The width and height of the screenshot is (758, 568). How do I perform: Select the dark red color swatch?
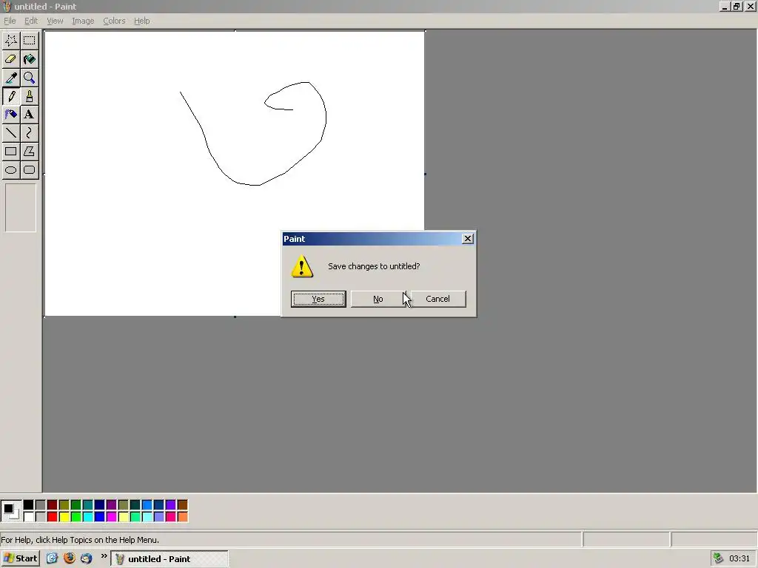[53, 504]
